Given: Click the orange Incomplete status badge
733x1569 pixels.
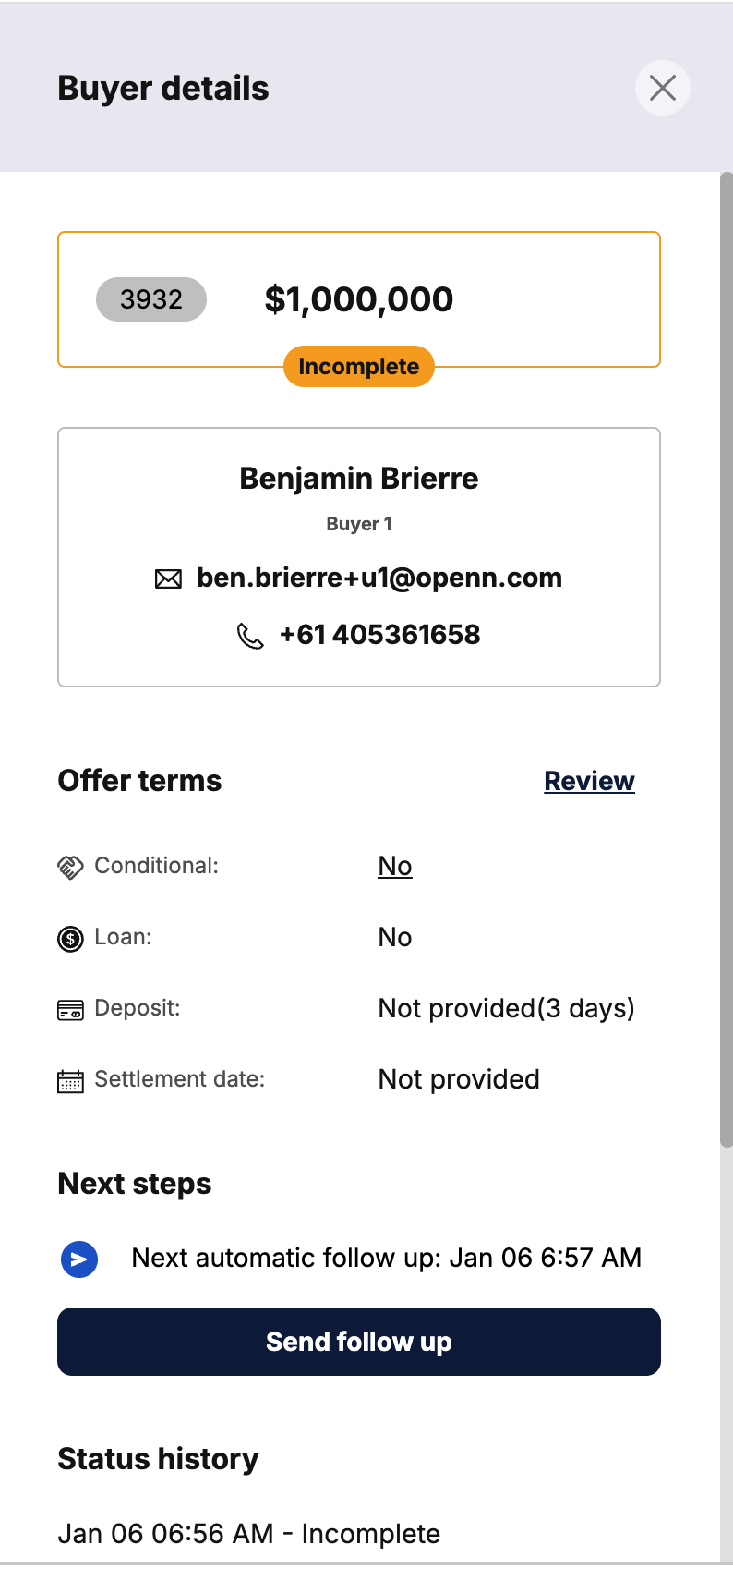Looking at the screenshot, I should (359, 367).
